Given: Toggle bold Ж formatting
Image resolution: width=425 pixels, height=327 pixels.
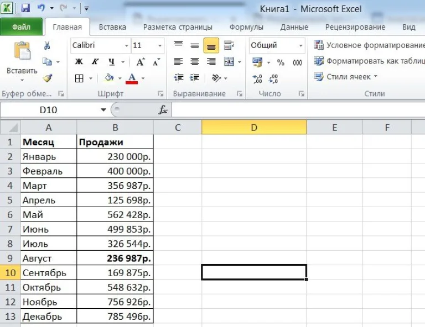Looking at the screenshot, I should (x=79, y=62).
